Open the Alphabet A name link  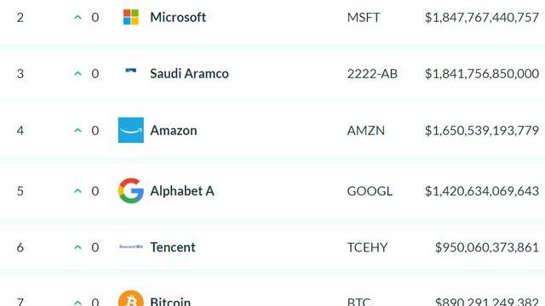[182, 190]
